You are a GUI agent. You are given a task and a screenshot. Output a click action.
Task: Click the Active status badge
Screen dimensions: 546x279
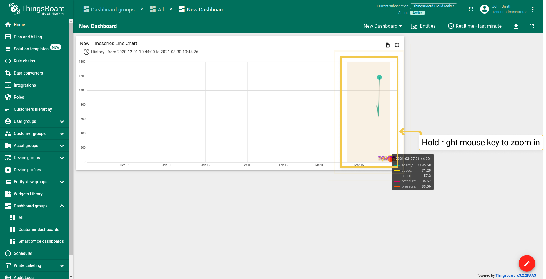(x=417, y=13)
